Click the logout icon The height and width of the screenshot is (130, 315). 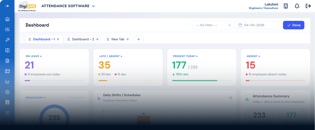pyautogui.click(x=308, y=6)
